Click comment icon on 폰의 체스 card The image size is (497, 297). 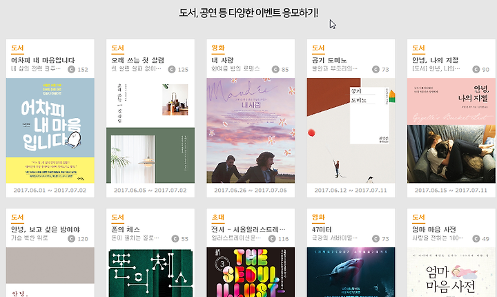(175, 238)
